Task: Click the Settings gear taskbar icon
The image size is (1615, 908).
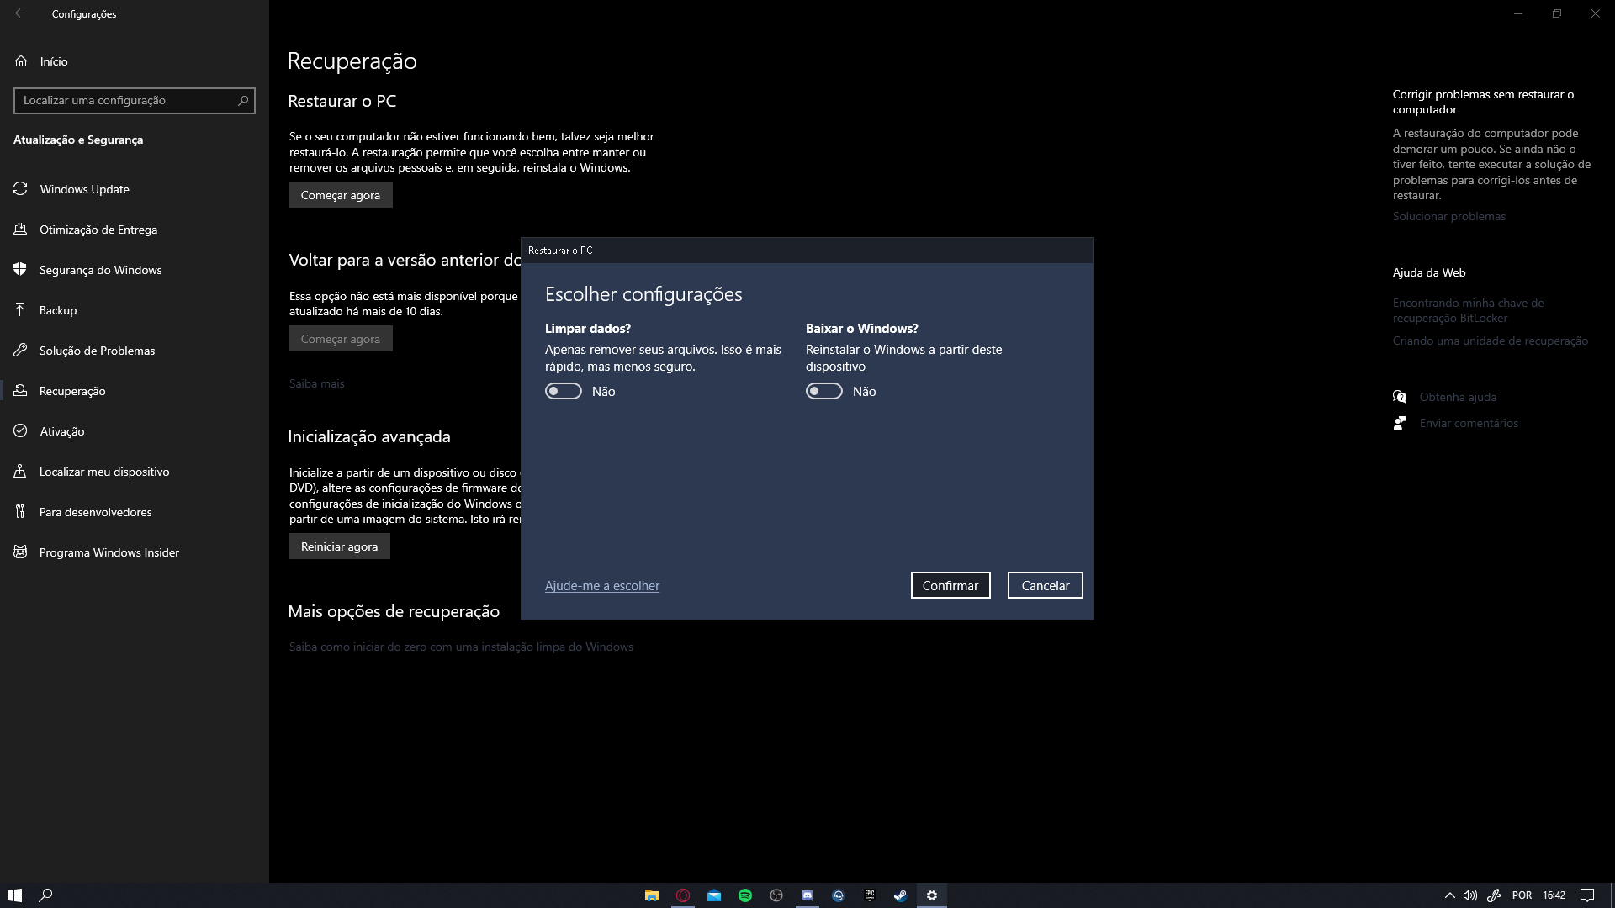Action: 932,895
